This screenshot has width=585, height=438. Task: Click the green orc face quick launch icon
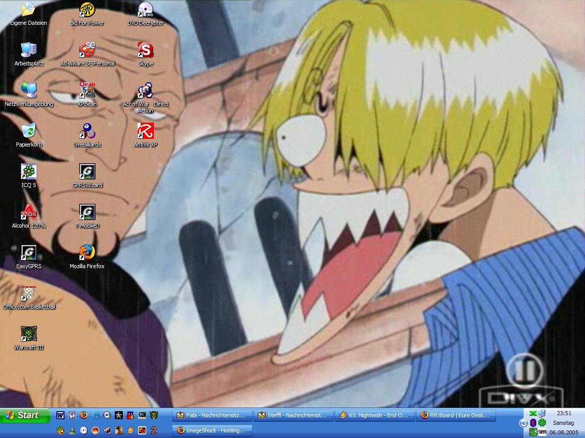pos(154,415)
